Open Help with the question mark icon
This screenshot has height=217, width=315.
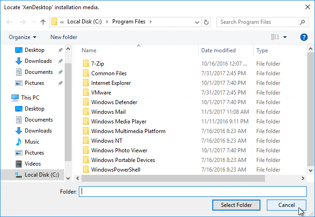pyautogui.click(x=304, y=37)
